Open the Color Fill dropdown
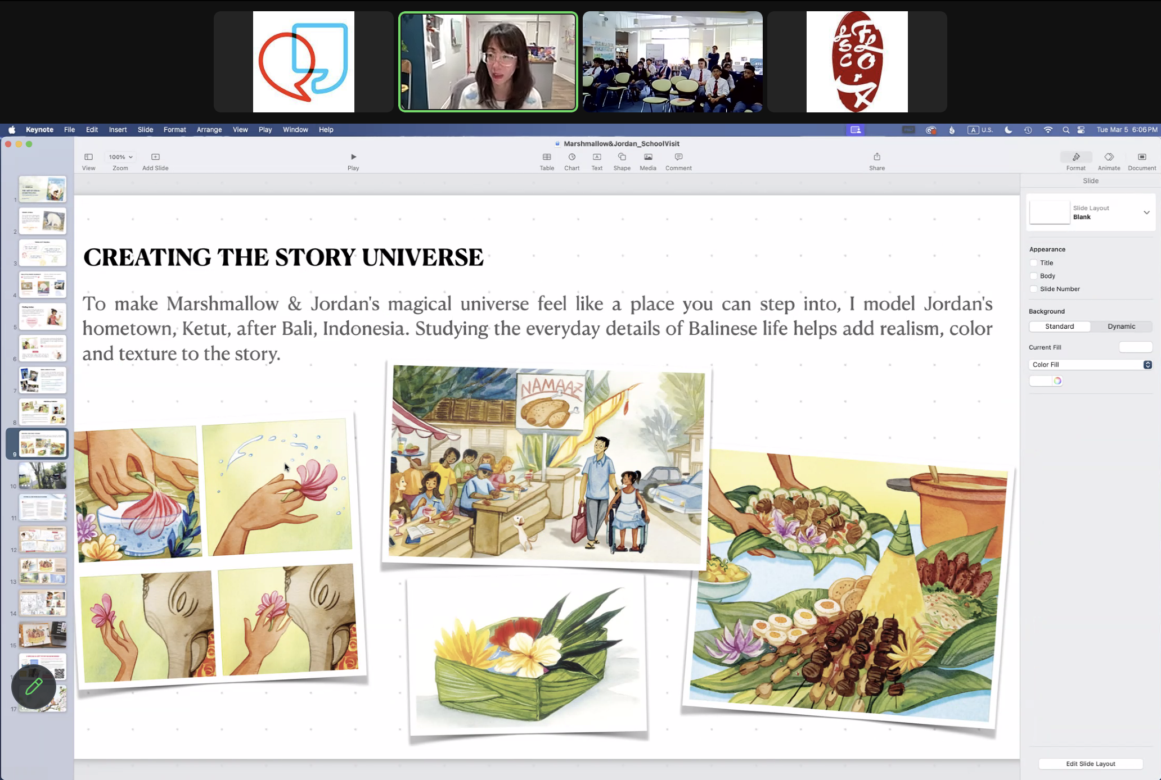Screen dimensions: 1161x780 pos(1090,365)
